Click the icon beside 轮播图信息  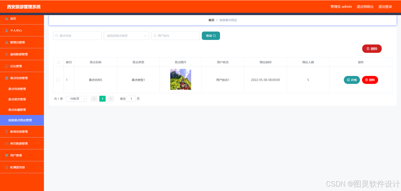7,168
